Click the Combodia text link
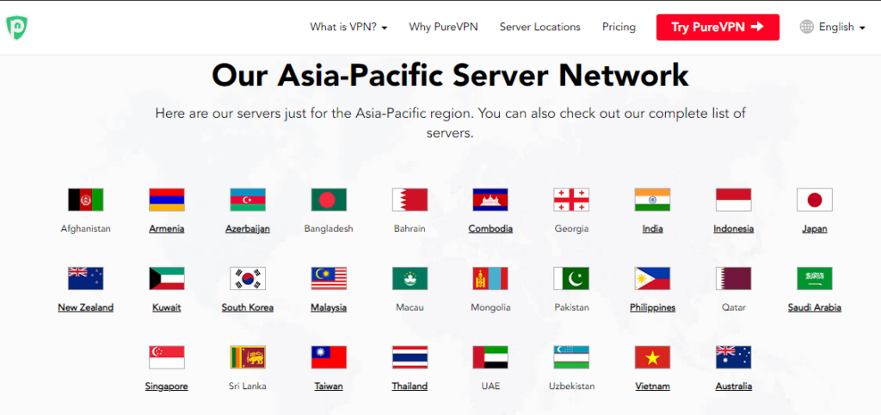Screen dimensions: 881x415 coord(490,229)
